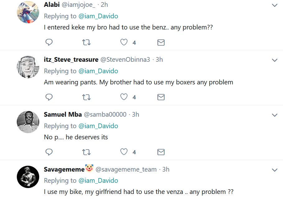Reply to Samuel Mba's tweet
This screenshot has height=202, width=283.
(49, 152)
